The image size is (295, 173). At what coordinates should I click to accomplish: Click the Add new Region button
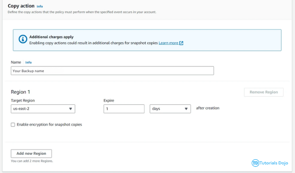31,153
